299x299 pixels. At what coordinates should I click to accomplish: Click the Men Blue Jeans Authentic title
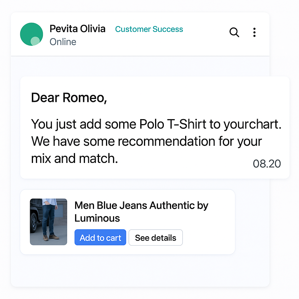click(141, 206)
